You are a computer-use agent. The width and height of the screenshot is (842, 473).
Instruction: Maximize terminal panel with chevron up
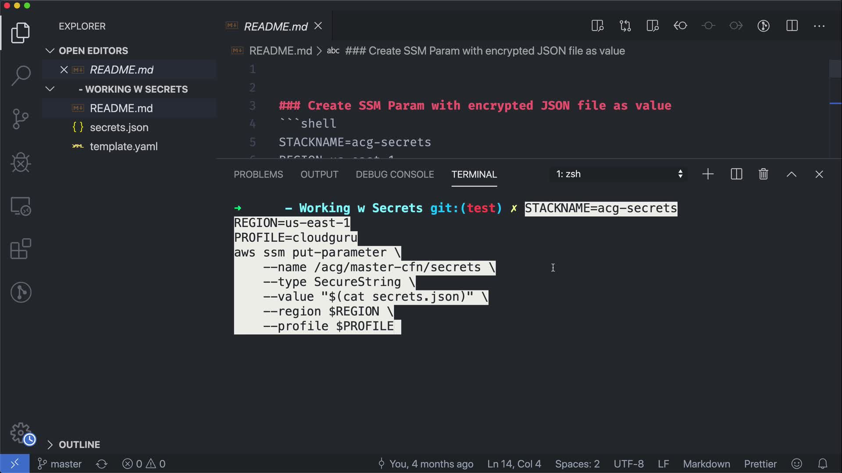coord(791,174)
